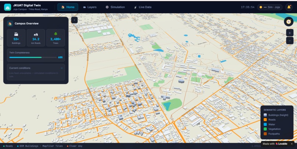Viewport: 297px width, 149px height.
Task: Click the Layers tab icon
Action: [x=84, y=7]
